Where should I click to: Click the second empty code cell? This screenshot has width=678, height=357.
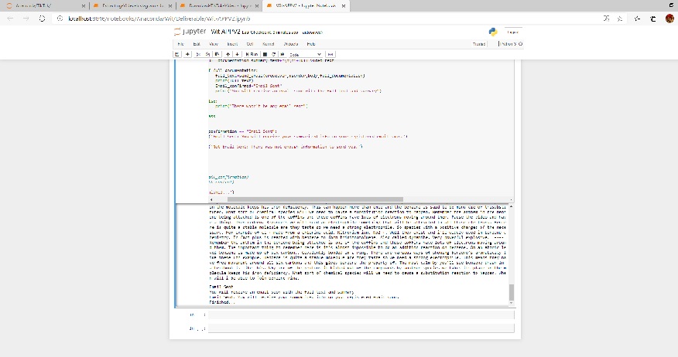click(361, 328)
